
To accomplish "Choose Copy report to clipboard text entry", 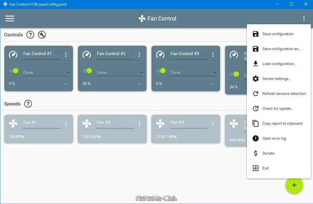I will pos(282,123).
